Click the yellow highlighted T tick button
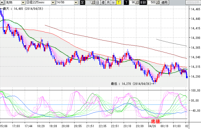The width and height of the screenshot is (201, 129). point(118,3)
